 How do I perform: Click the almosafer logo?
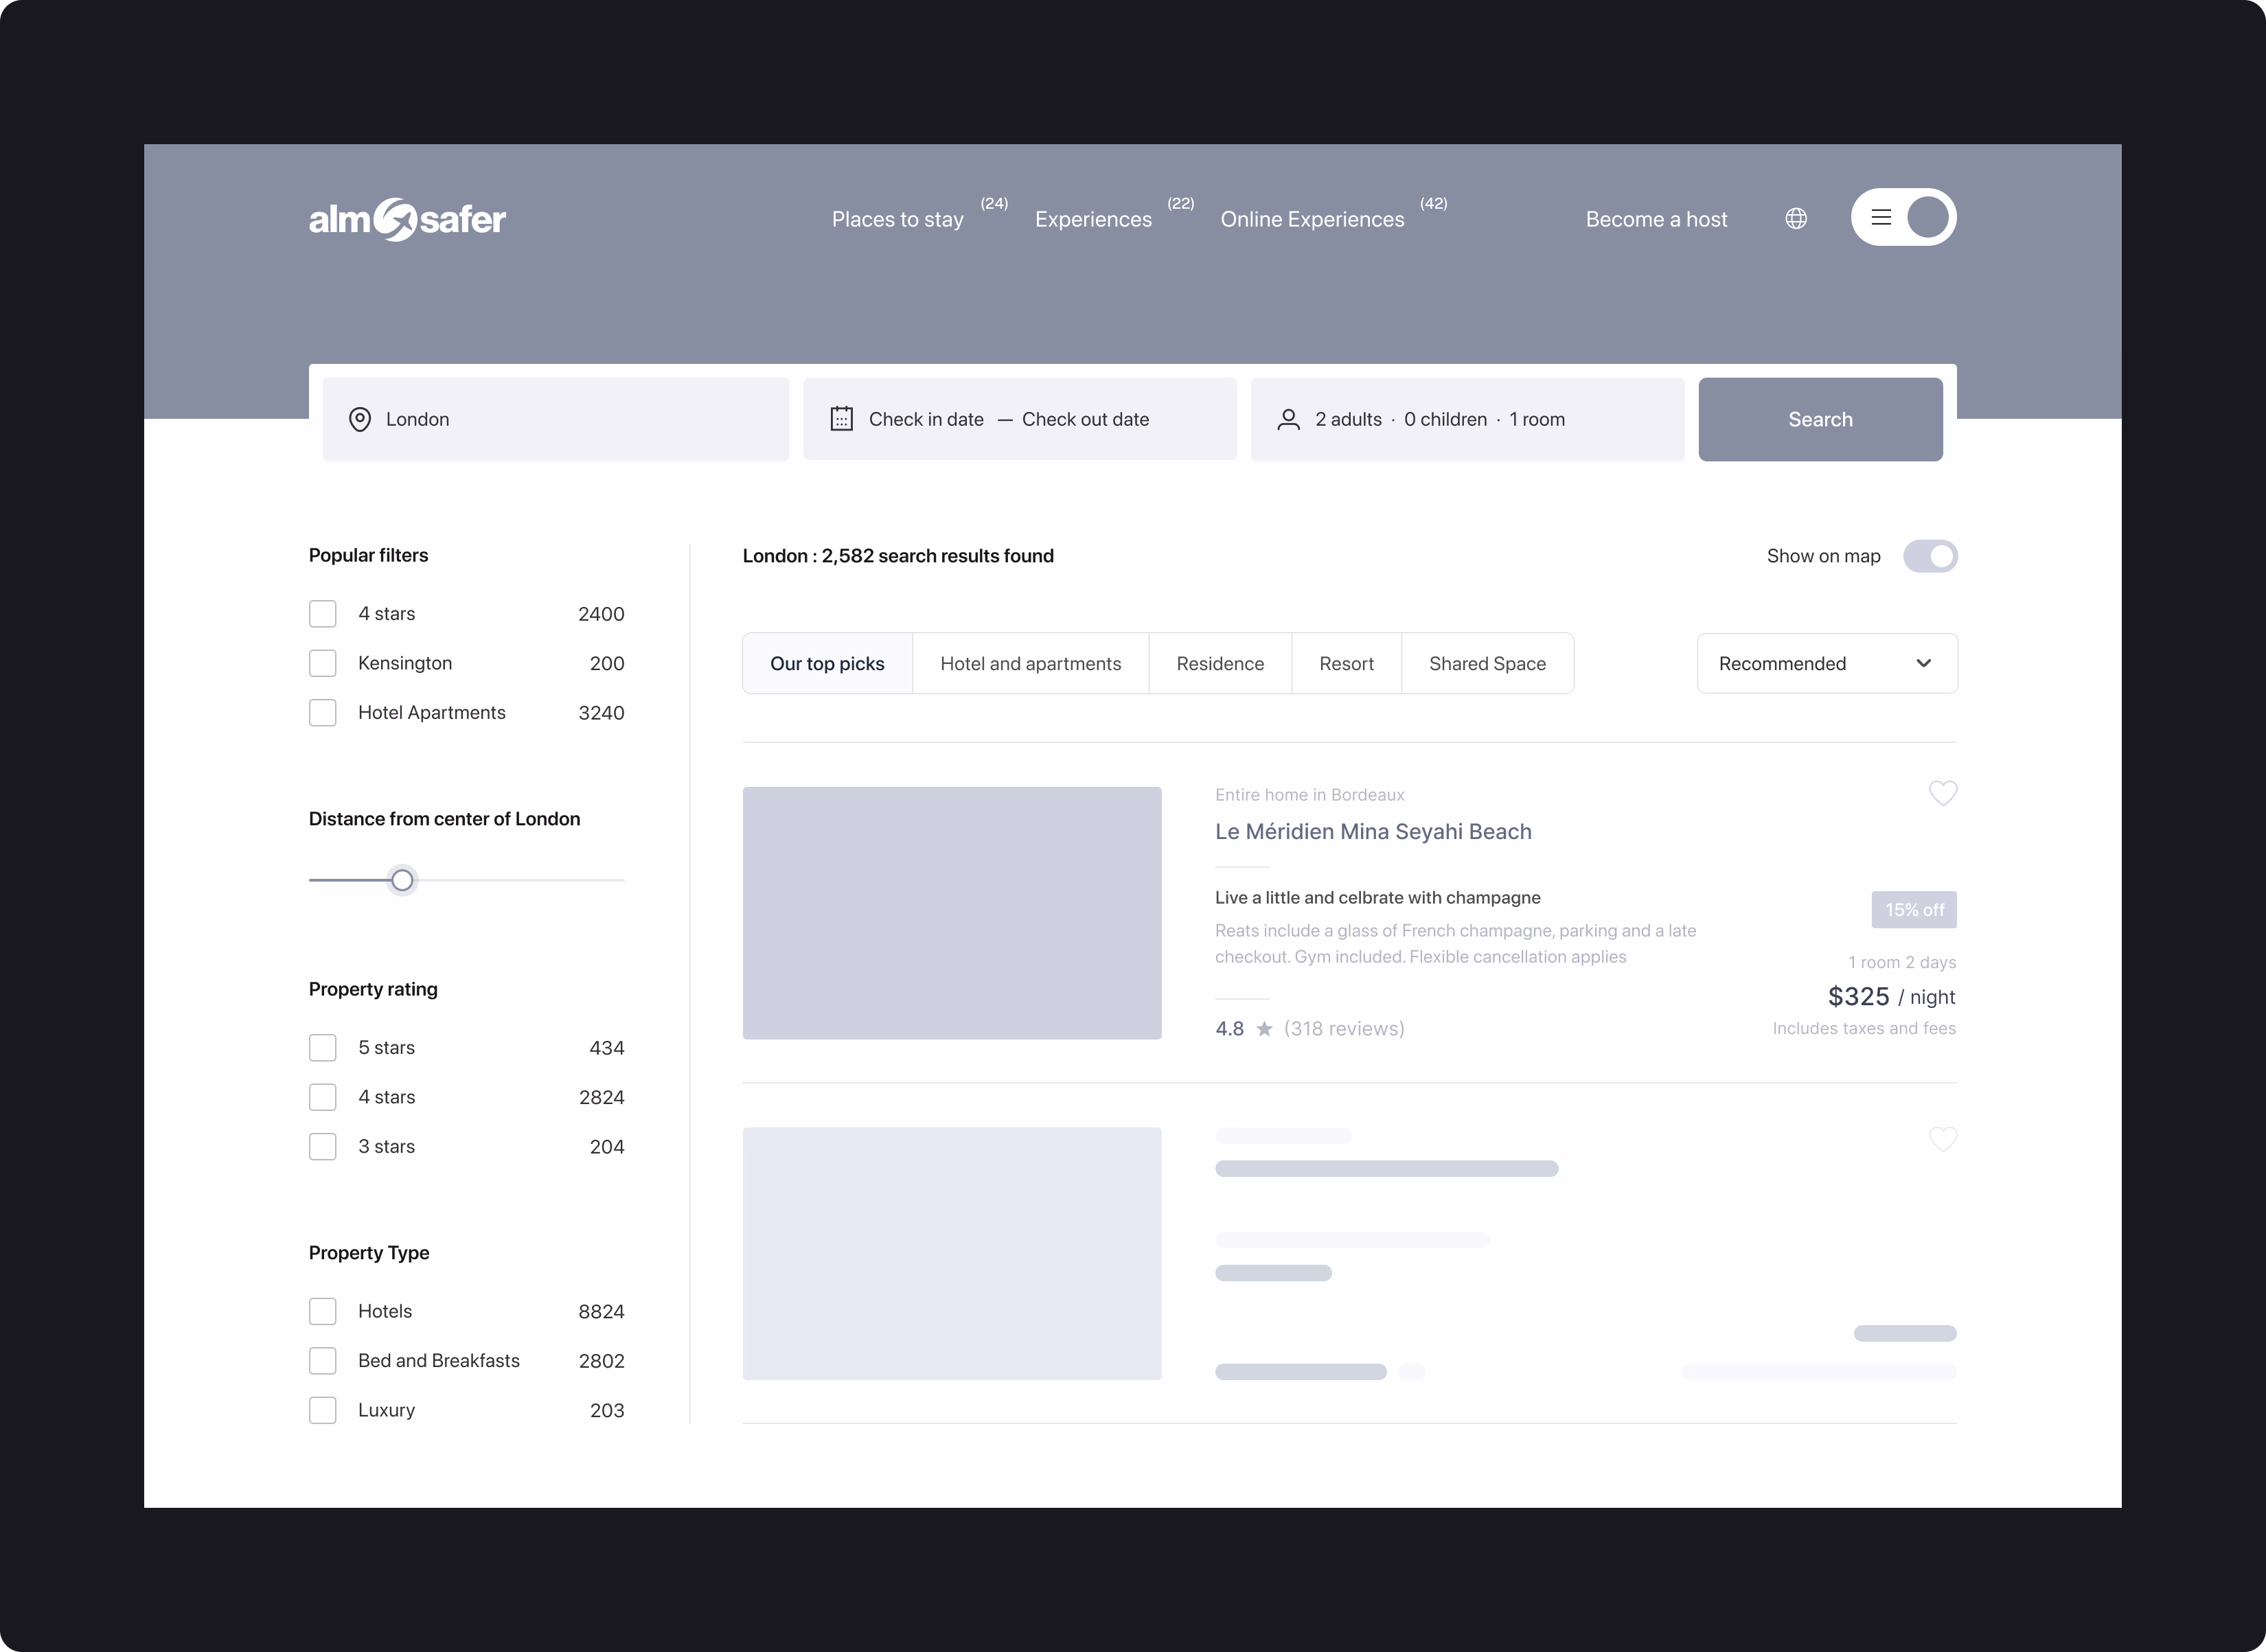pos(407,219)
